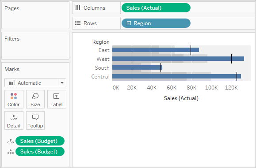The width and height of the screenshot is (256, 168).
Task: Click the Columns shelf icon
Action: coord(78,8)
